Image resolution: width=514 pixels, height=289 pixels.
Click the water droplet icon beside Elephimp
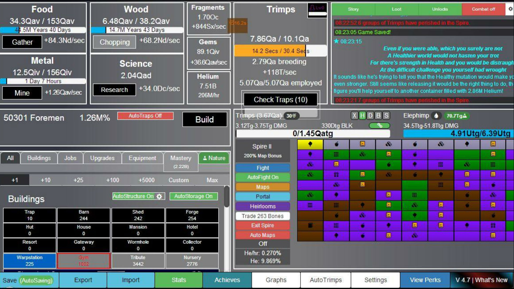tap(436, 116)
